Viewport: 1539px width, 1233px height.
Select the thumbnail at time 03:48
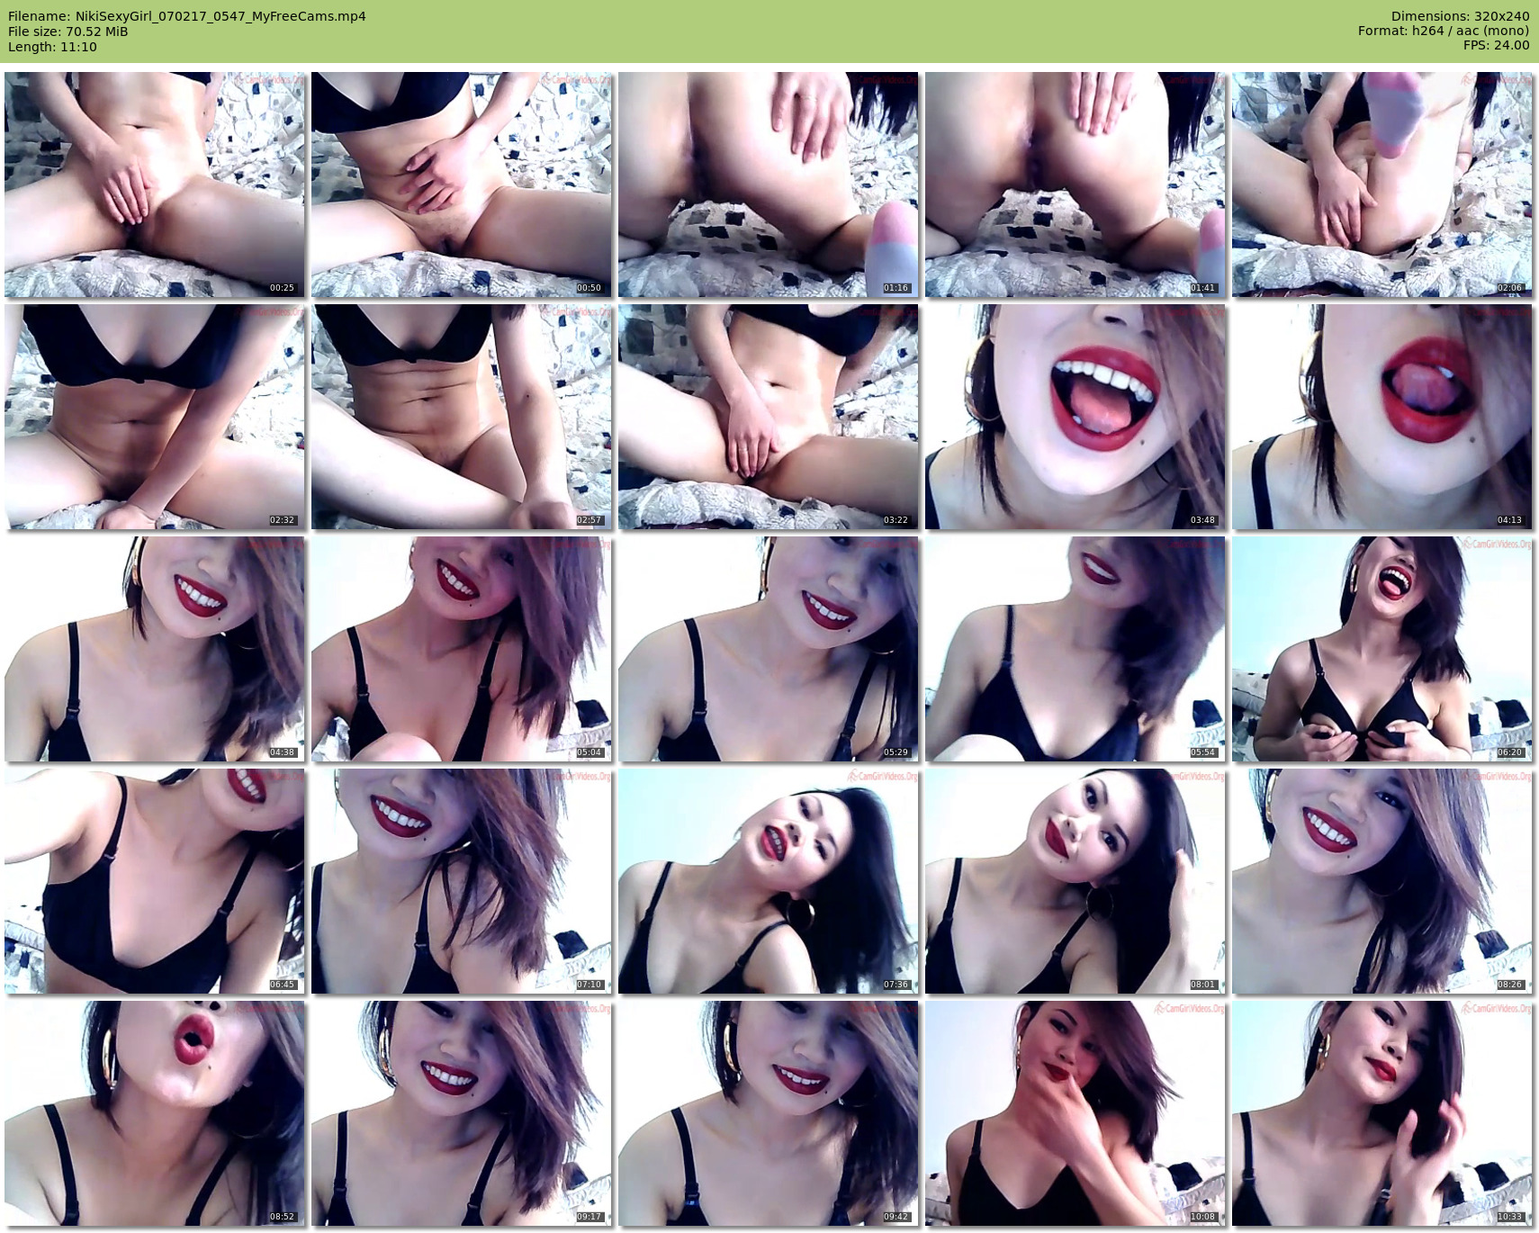click(1075, 417)
